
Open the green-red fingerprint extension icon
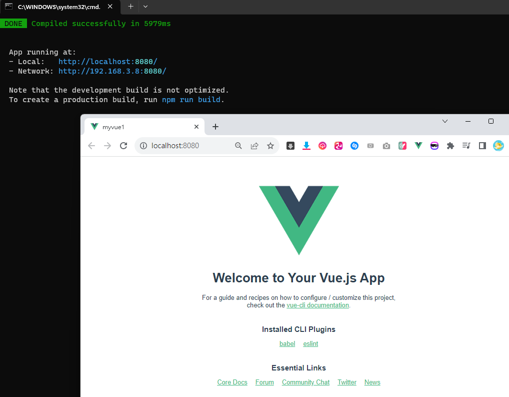[x=402, y=146]
